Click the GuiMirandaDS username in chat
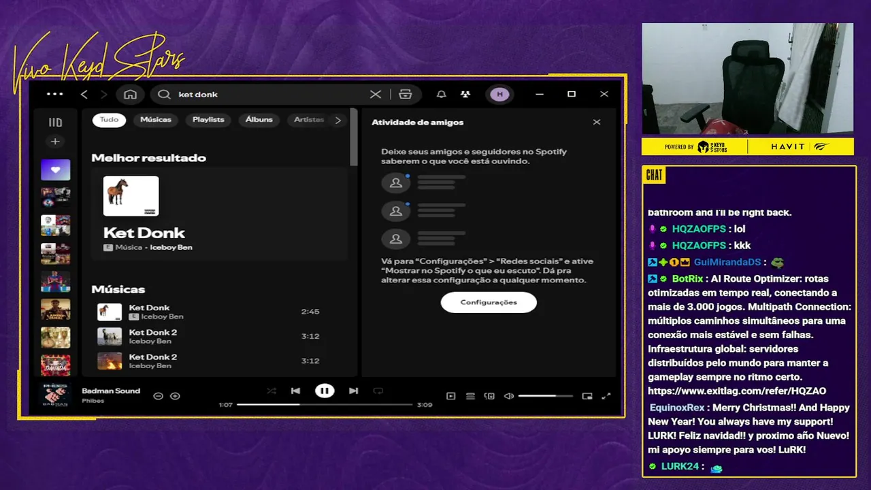The image size is (871, 490). pos(727,262)
